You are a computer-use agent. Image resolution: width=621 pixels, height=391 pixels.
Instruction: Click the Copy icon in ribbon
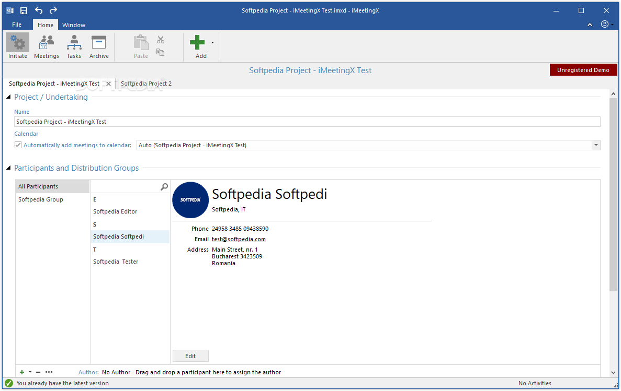161,52
